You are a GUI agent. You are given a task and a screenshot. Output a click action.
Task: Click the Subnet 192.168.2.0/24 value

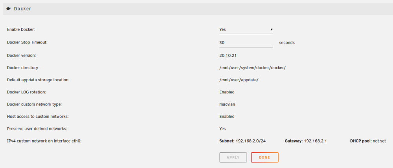(x=242, y=141)
